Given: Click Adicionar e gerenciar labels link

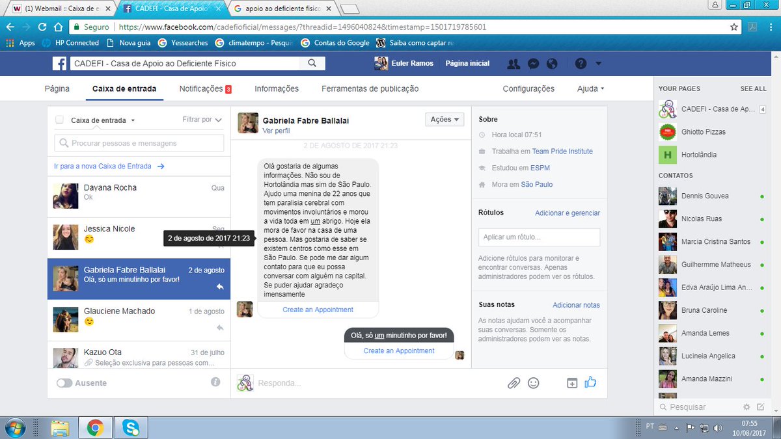Looking at the screenshot, I should pyautogui.click(x=568, y=213).
